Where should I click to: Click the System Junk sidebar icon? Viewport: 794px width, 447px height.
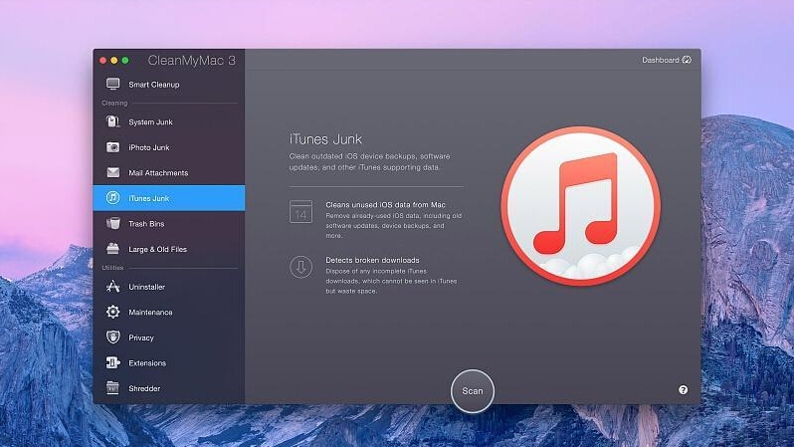pyautogui.click(x=112, y=122)
